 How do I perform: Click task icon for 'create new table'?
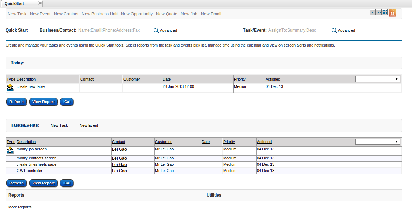click(10, 88)
